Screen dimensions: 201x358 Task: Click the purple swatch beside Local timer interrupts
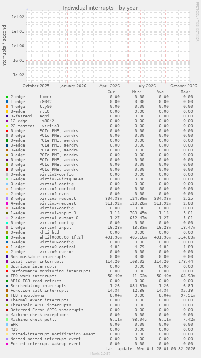tap(7, 262)
